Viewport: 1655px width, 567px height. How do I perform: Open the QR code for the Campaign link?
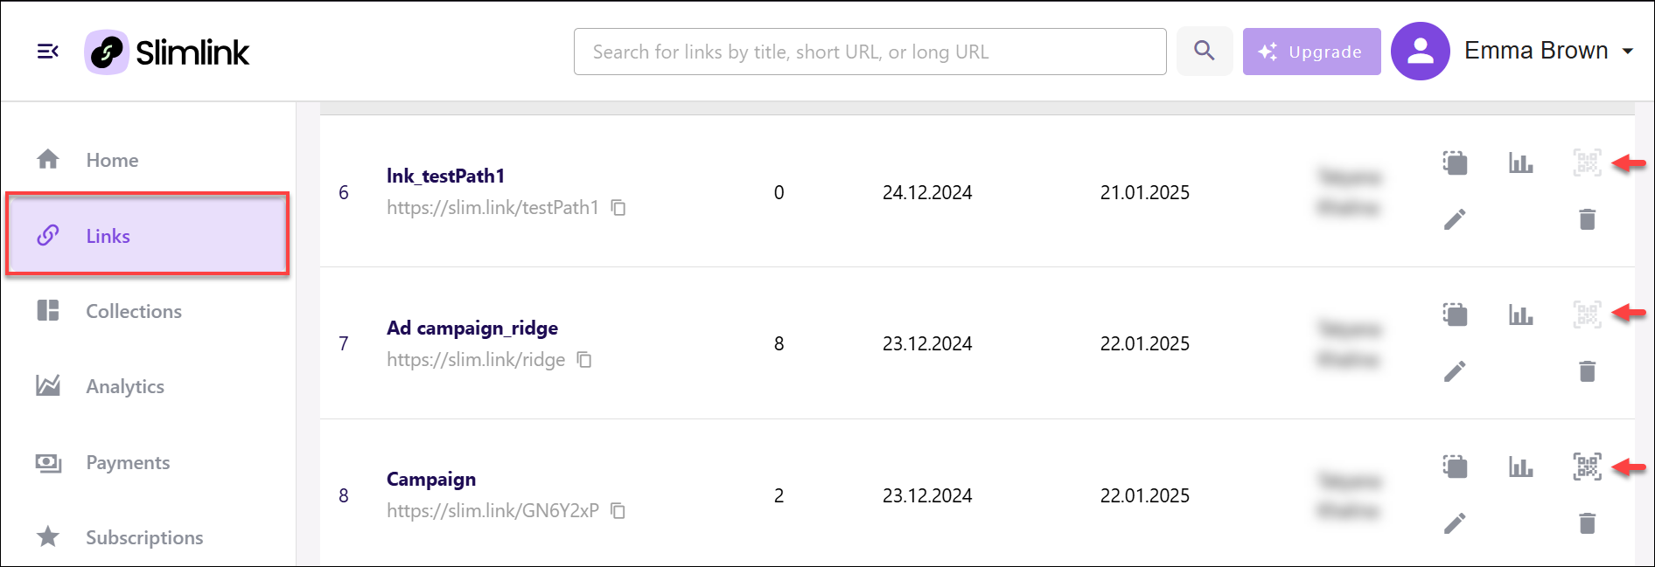[1587, 467]
